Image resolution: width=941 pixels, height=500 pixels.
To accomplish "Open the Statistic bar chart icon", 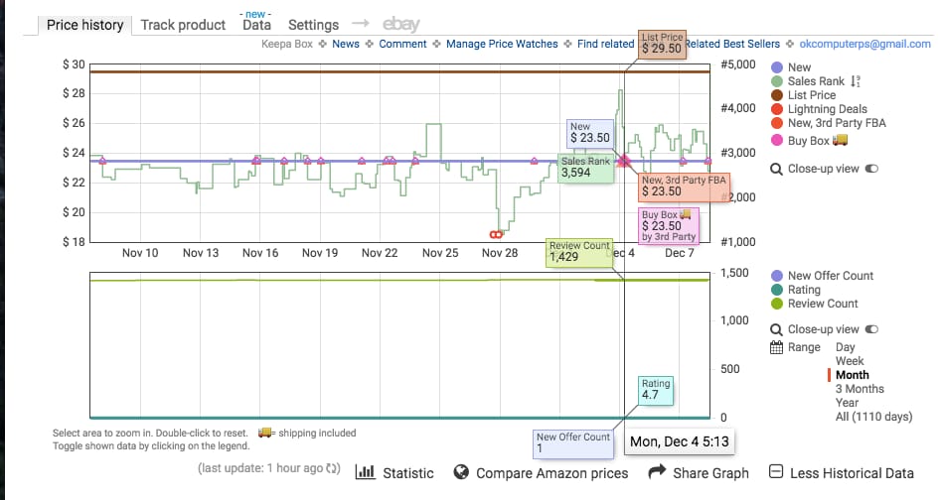I will (x=365, y=473).
